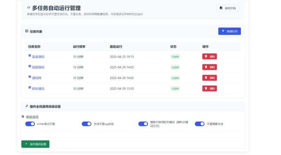Image resolution: width=281 pixels, height=155 pixels.
Task: Click the 已启用 status badge for 盲盒源码
Action: [175, 57]
